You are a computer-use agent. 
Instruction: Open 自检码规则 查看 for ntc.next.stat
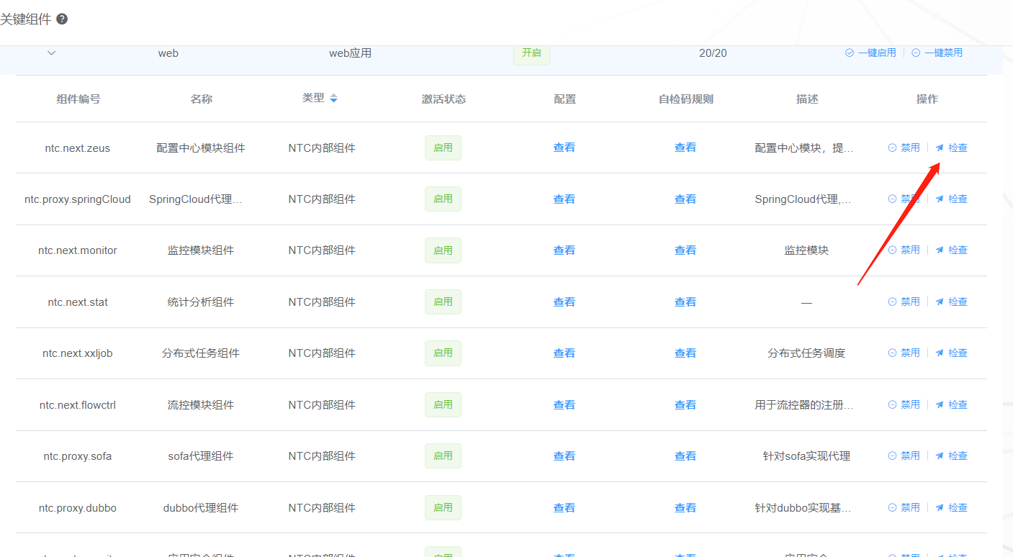pos(685,302)
